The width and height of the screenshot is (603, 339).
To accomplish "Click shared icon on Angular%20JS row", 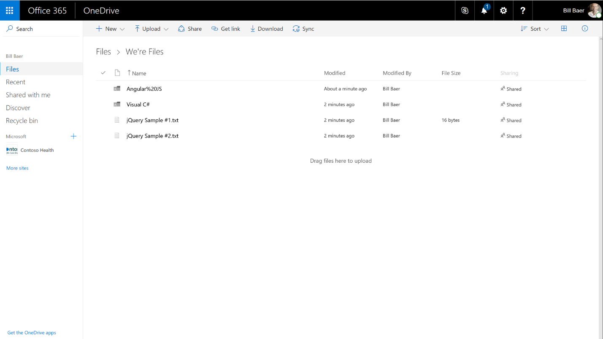I will [x=503, y=89].
